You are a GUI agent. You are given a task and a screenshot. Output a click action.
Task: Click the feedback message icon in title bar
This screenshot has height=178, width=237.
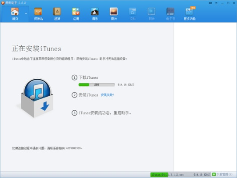[210, 3]
